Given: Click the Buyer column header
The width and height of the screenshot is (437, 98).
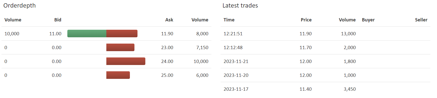Looking at the screenshot, I should [x=368, y=20].
